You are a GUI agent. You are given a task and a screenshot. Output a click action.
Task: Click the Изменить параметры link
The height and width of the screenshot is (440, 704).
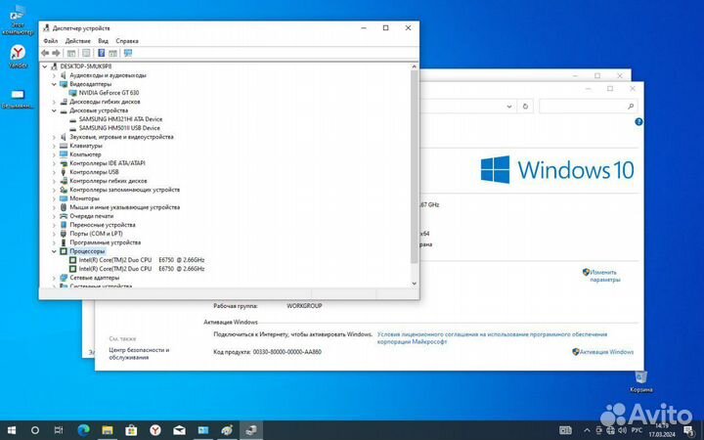(x=605, y=275)
